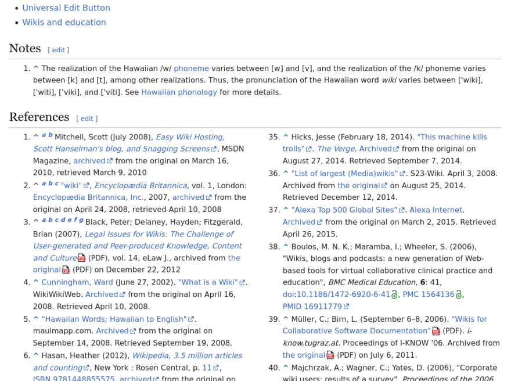Jump to citation g of reference 3
The image size is (511, 381).
(x=81, y=220)
